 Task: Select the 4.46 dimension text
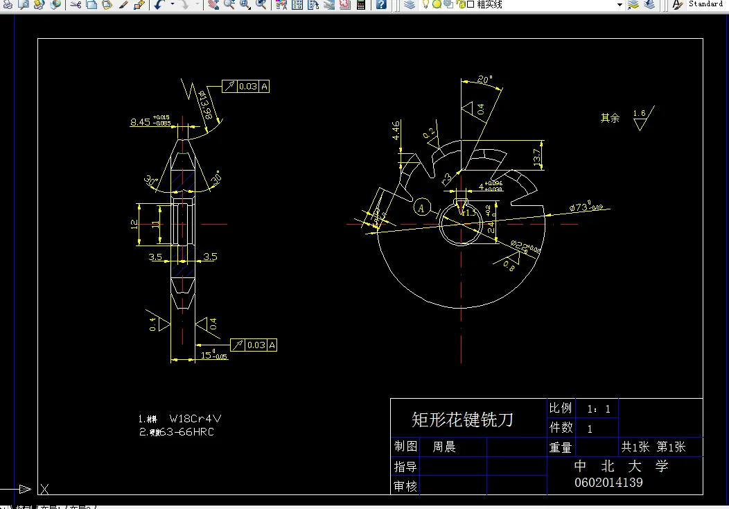point(396,130)
